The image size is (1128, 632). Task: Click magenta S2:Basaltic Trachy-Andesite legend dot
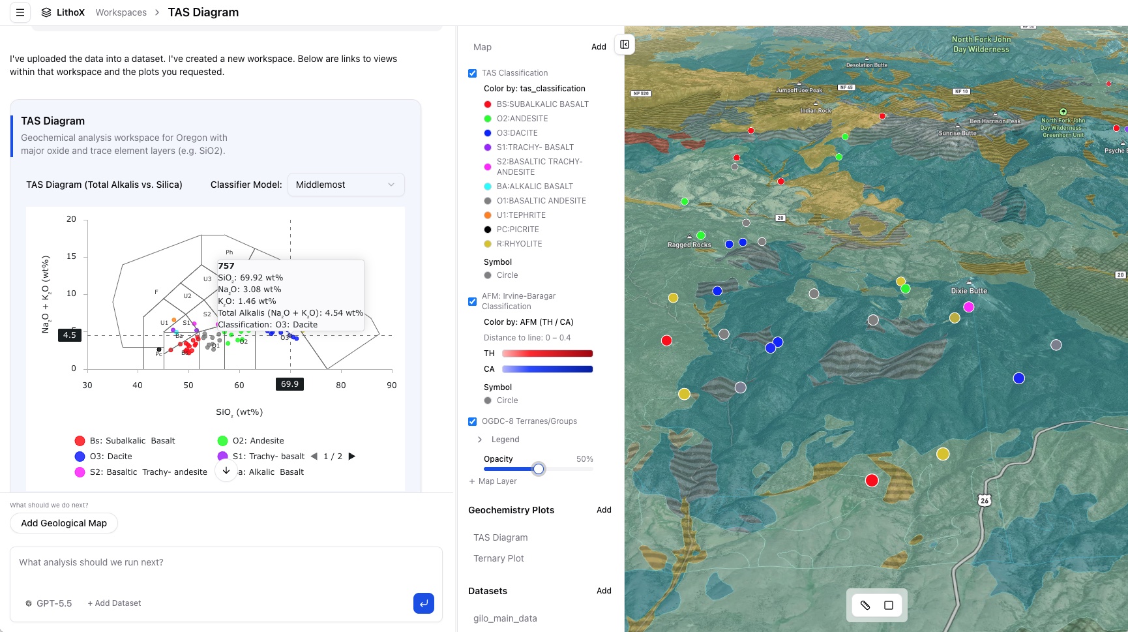pyautogui.click(x=487, y=167)
